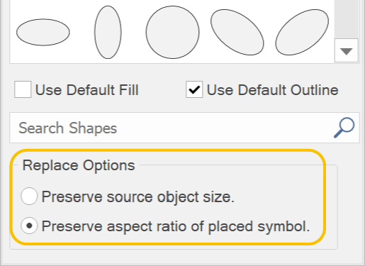
Task: Uncheck the Use Default Outline checkbox
Action: tap(194, 89)
